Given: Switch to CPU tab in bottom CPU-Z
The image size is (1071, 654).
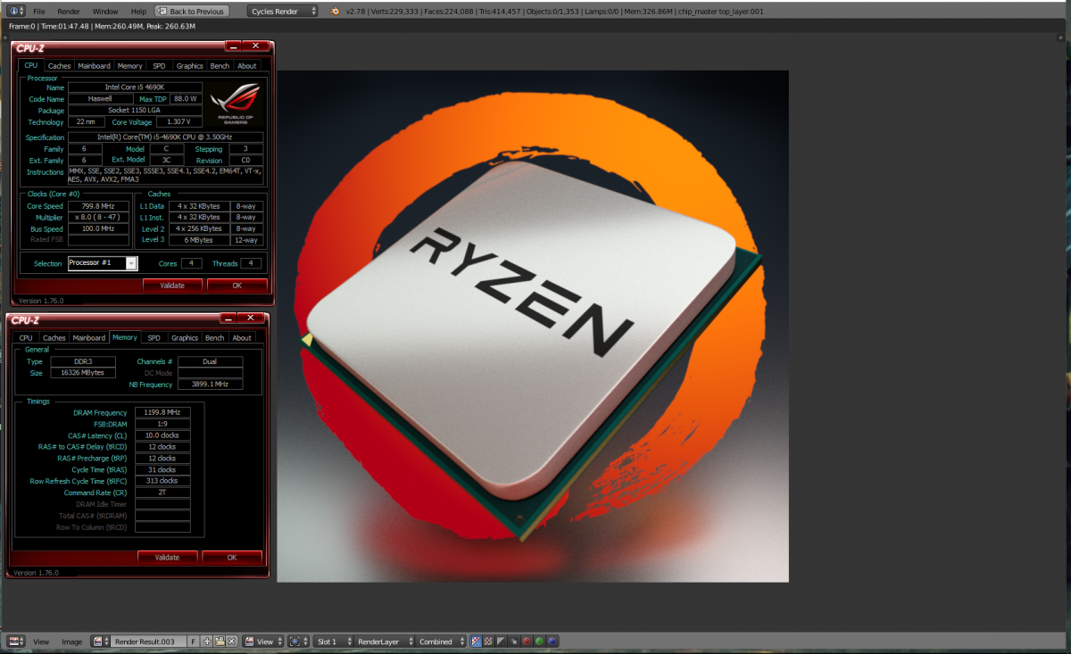Looking at the screenshot, I should point(26,337).
